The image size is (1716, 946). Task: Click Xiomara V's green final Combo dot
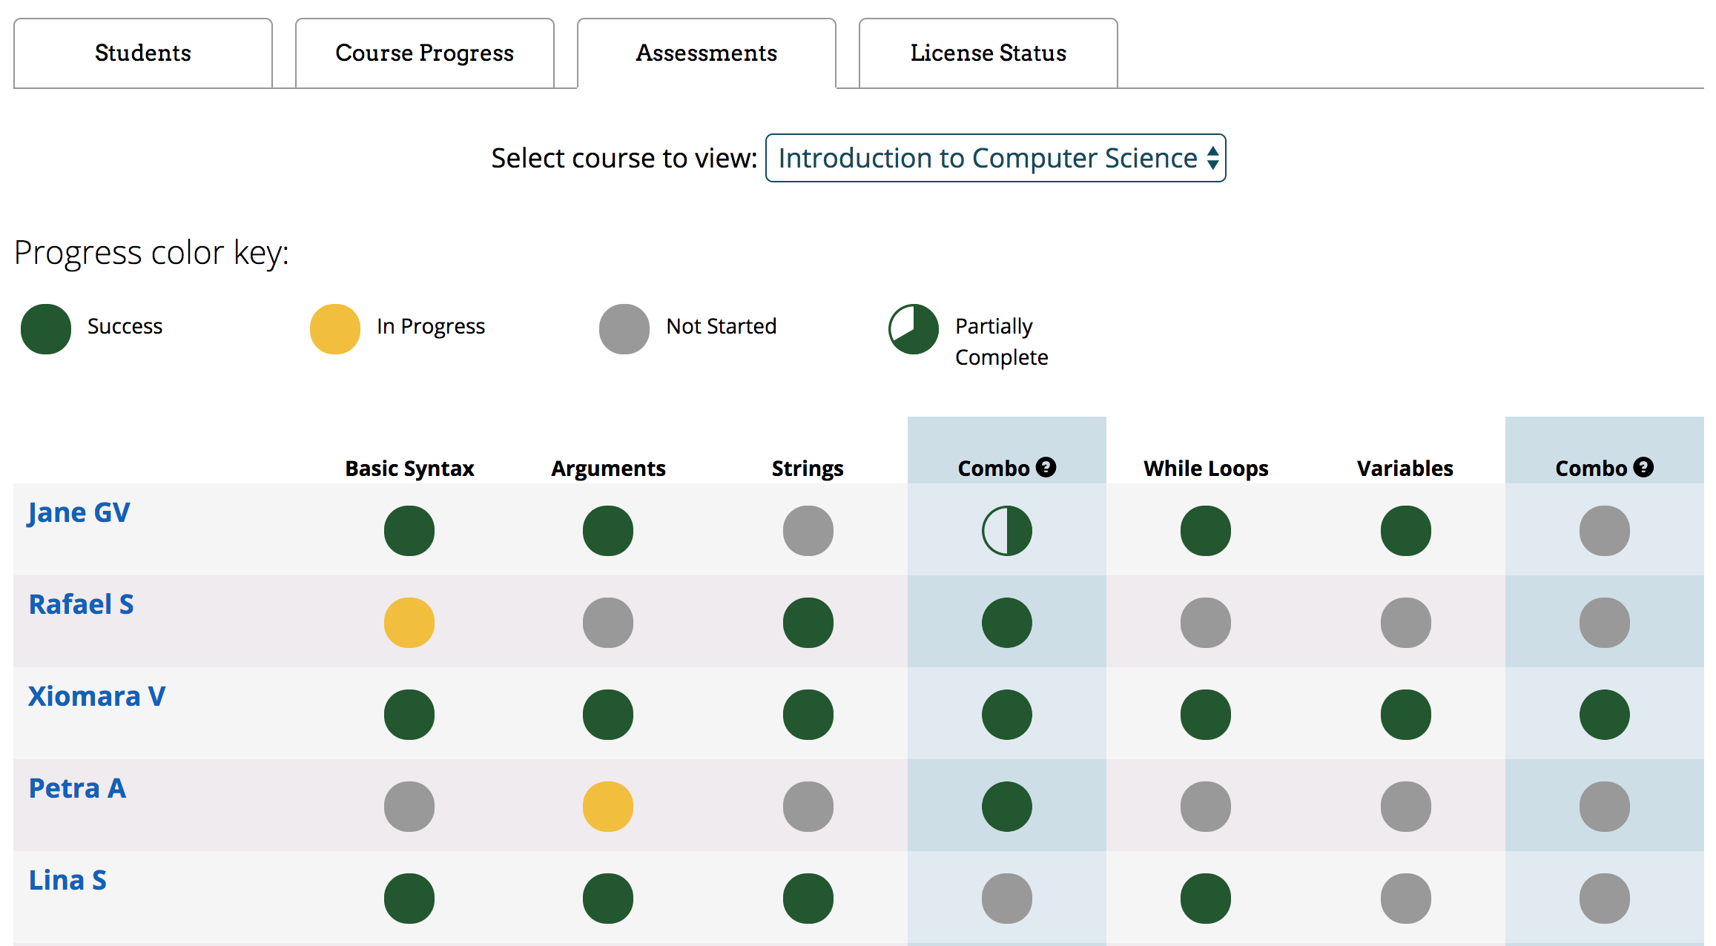click(x=1604, y=715)
